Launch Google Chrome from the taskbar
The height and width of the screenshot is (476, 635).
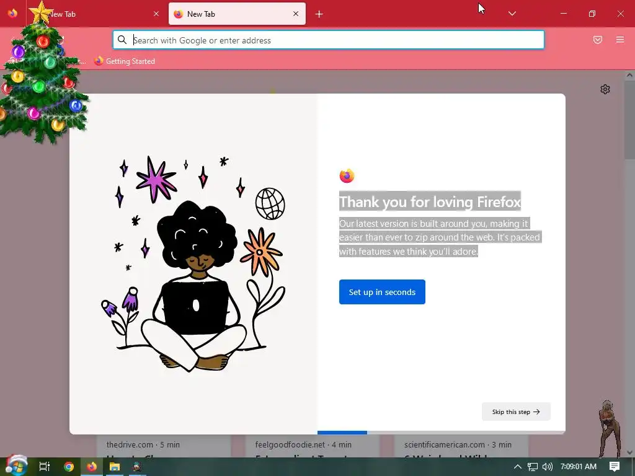(x=69, y=467)
